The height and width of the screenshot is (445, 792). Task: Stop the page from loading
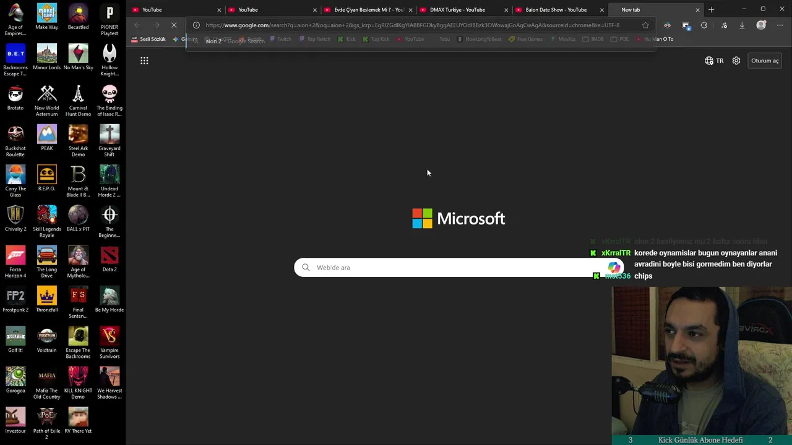pyautogui.click(x=174, y=25)
